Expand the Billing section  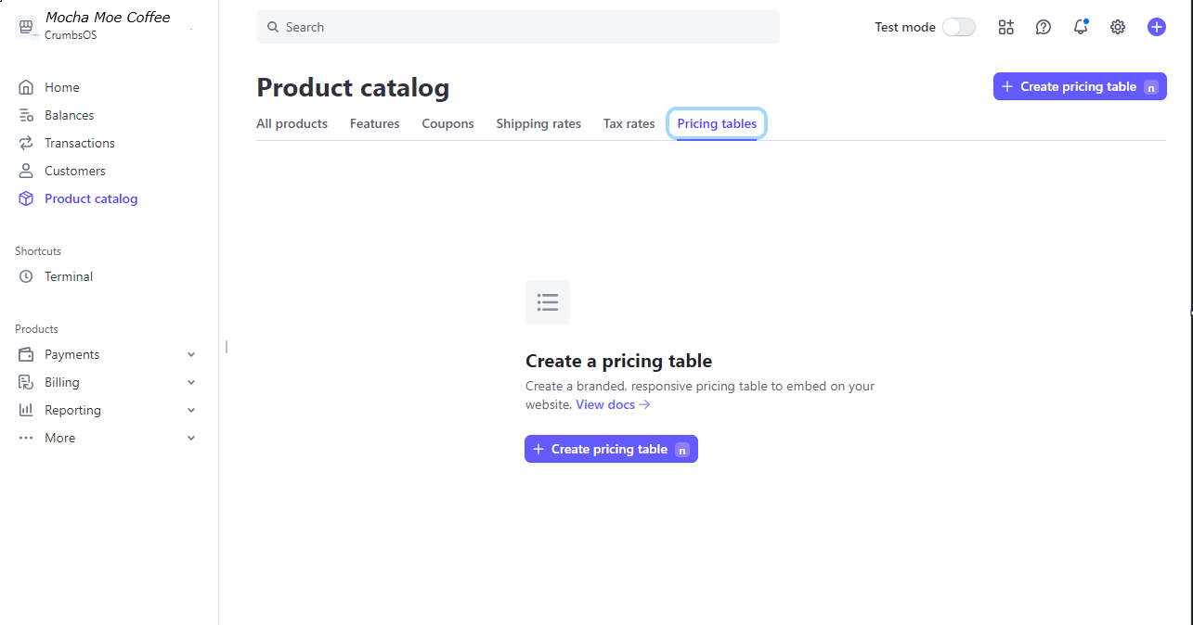[x=191, y=382]
